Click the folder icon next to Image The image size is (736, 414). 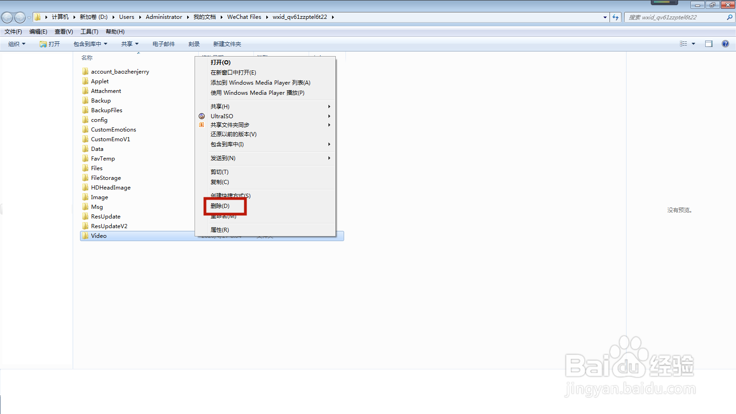(x=85, y=197)
